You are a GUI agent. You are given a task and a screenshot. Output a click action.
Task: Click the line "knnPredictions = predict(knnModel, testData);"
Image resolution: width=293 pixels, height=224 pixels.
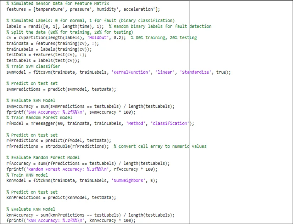click(61, 198)
